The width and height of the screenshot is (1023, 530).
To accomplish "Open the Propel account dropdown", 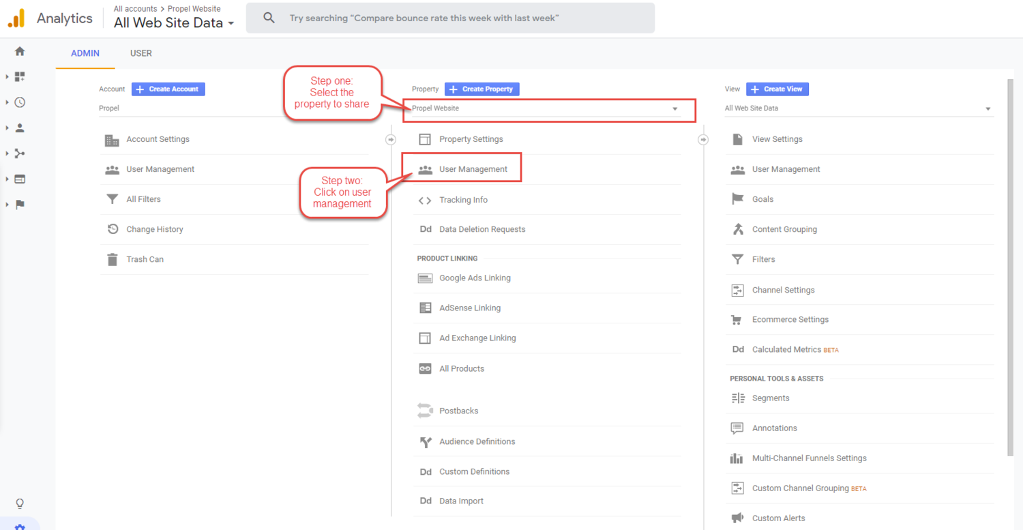I will click(234, 108).
